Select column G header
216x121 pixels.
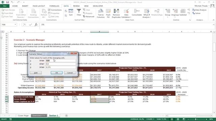118,32
